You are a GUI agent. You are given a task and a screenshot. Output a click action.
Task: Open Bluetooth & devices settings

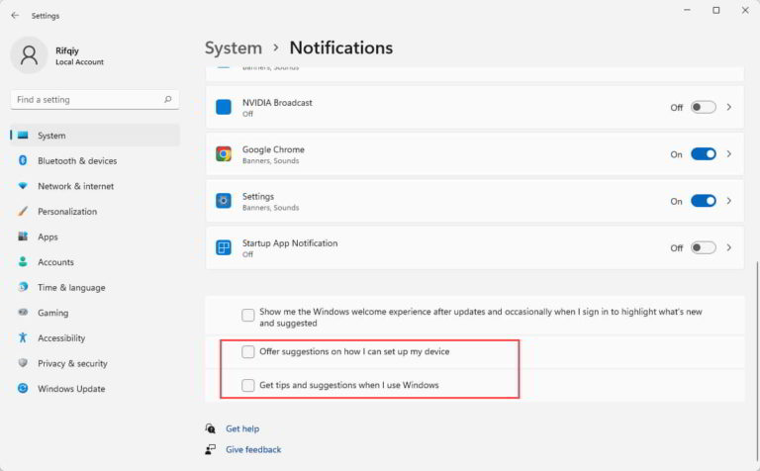click(x=95, y=160)
